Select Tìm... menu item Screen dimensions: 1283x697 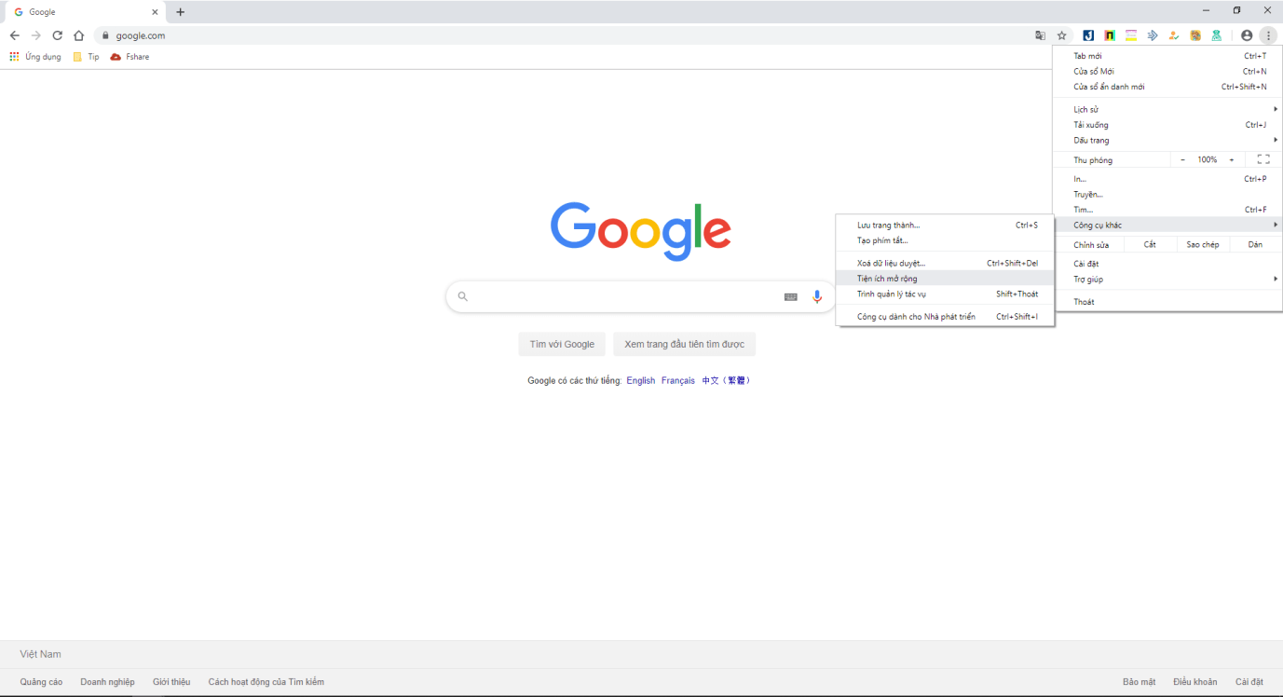tap(1168, 210)
